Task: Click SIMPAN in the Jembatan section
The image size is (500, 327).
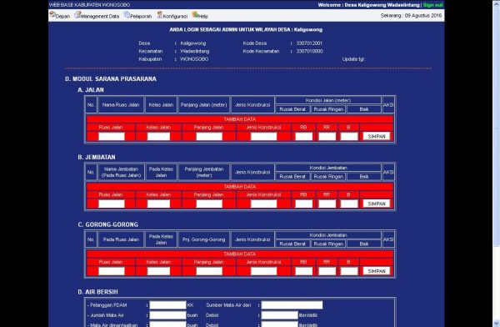Action: click(377, 204)
